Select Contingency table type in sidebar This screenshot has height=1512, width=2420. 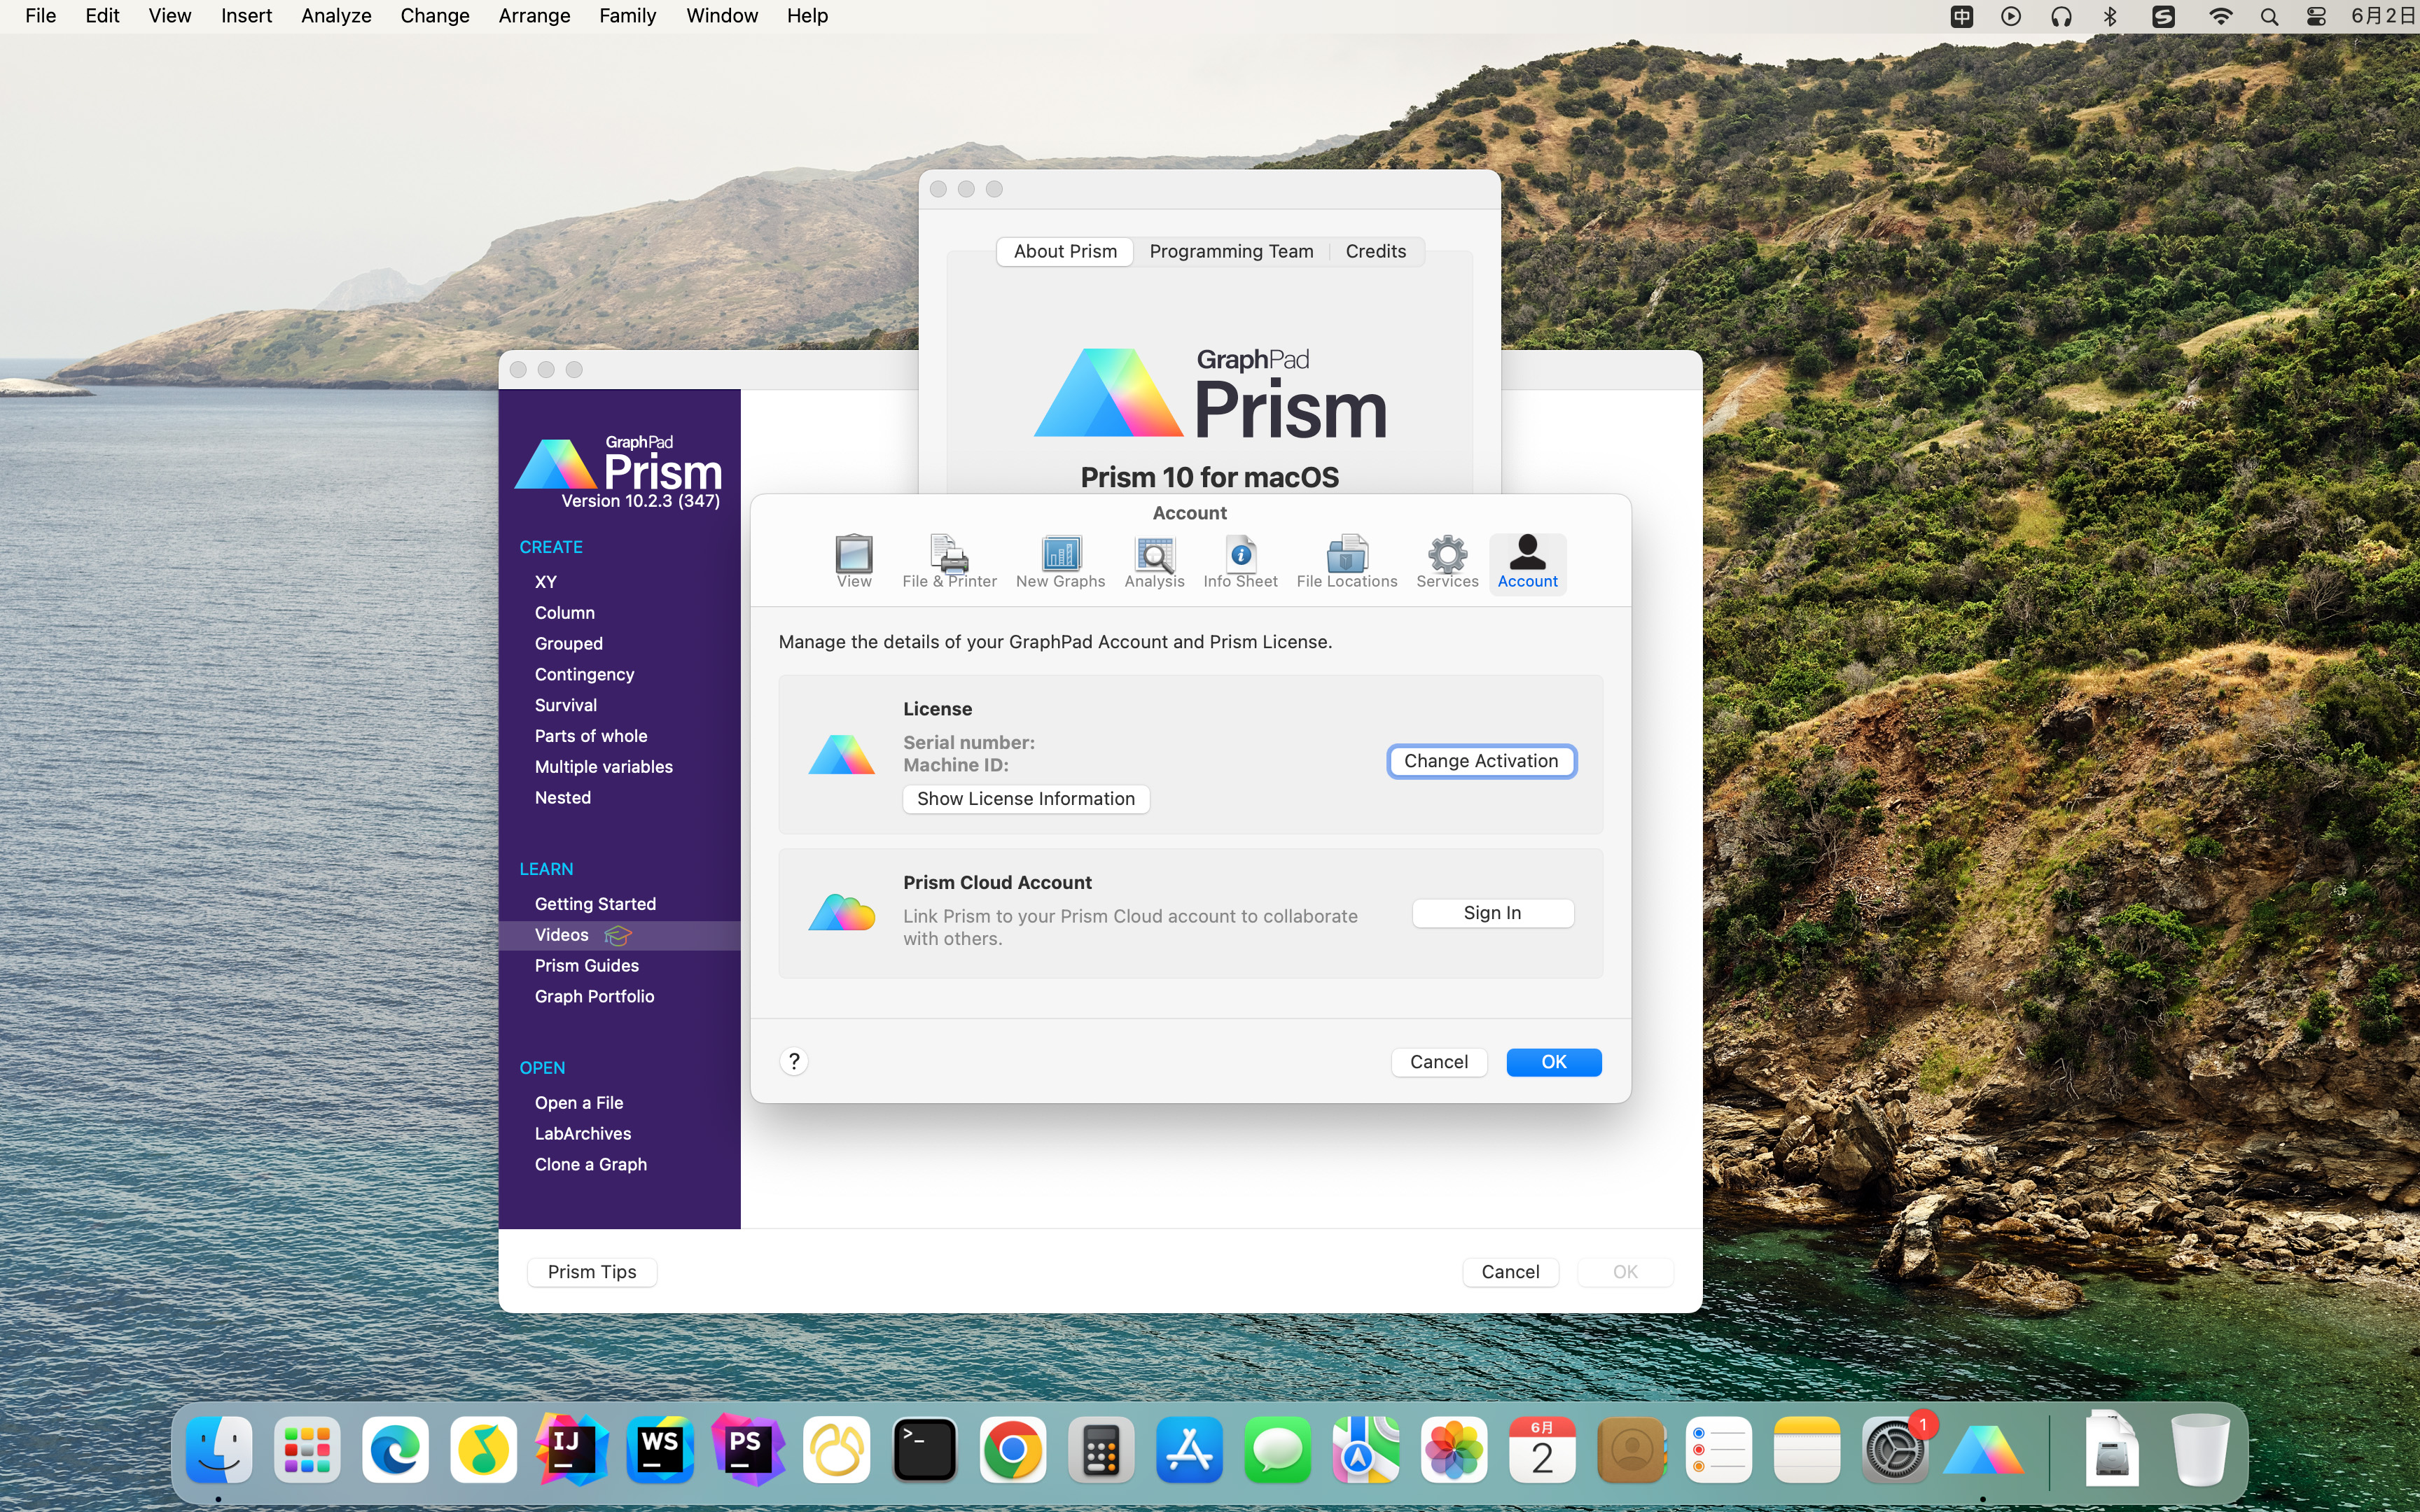pos(584,675)
